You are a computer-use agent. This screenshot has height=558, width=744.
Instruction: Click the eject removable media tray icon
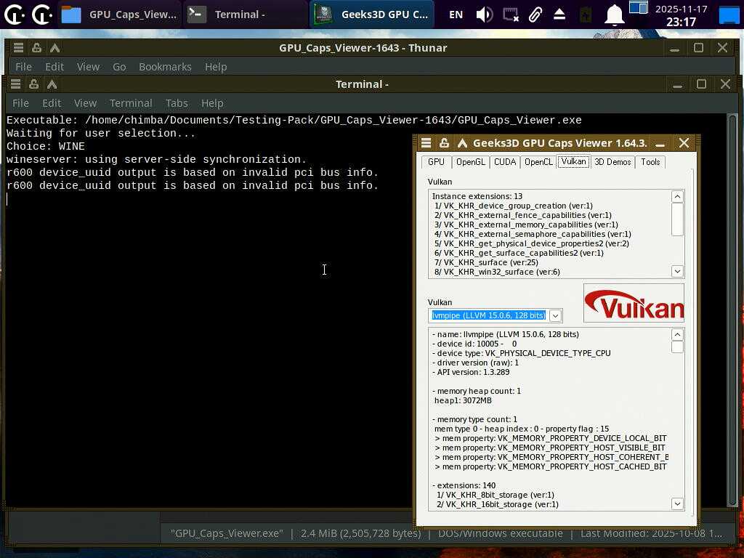[559, 15]
